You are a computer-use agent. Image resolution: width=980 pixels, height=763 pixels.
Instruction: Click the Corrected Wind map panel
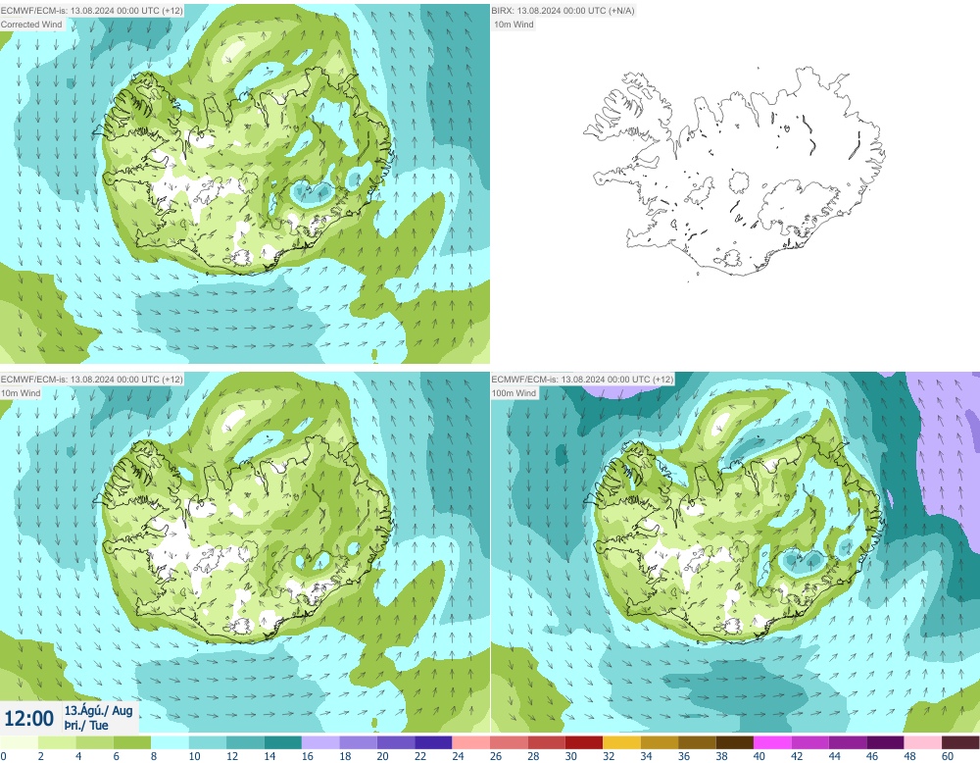tap(245, 183)
